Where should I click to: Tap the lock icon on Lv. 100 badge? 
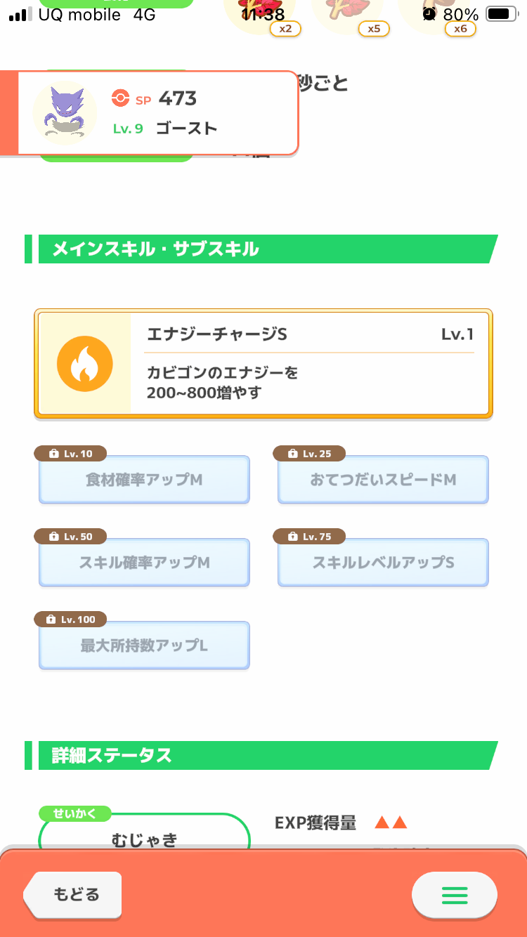51,620
